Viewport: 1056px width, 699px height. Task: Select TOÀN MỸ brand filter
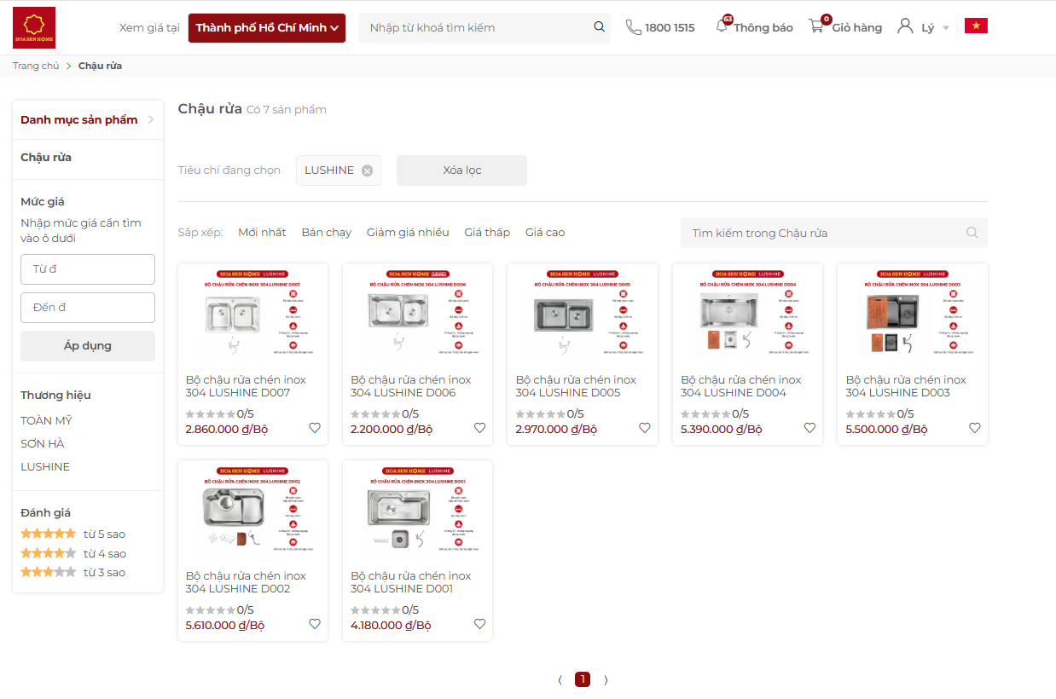pyautogui.click(x=47, y=420)
